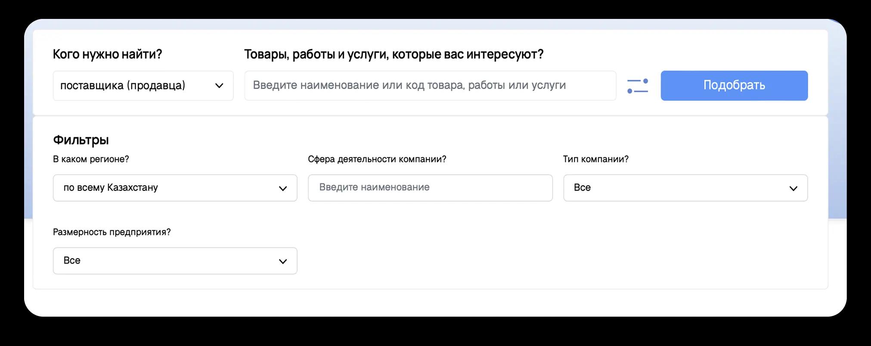The image size is (871, 346).
Task: Click chevron arrow in 'Тип компании?' box
Action: click(x=793, y=188)
